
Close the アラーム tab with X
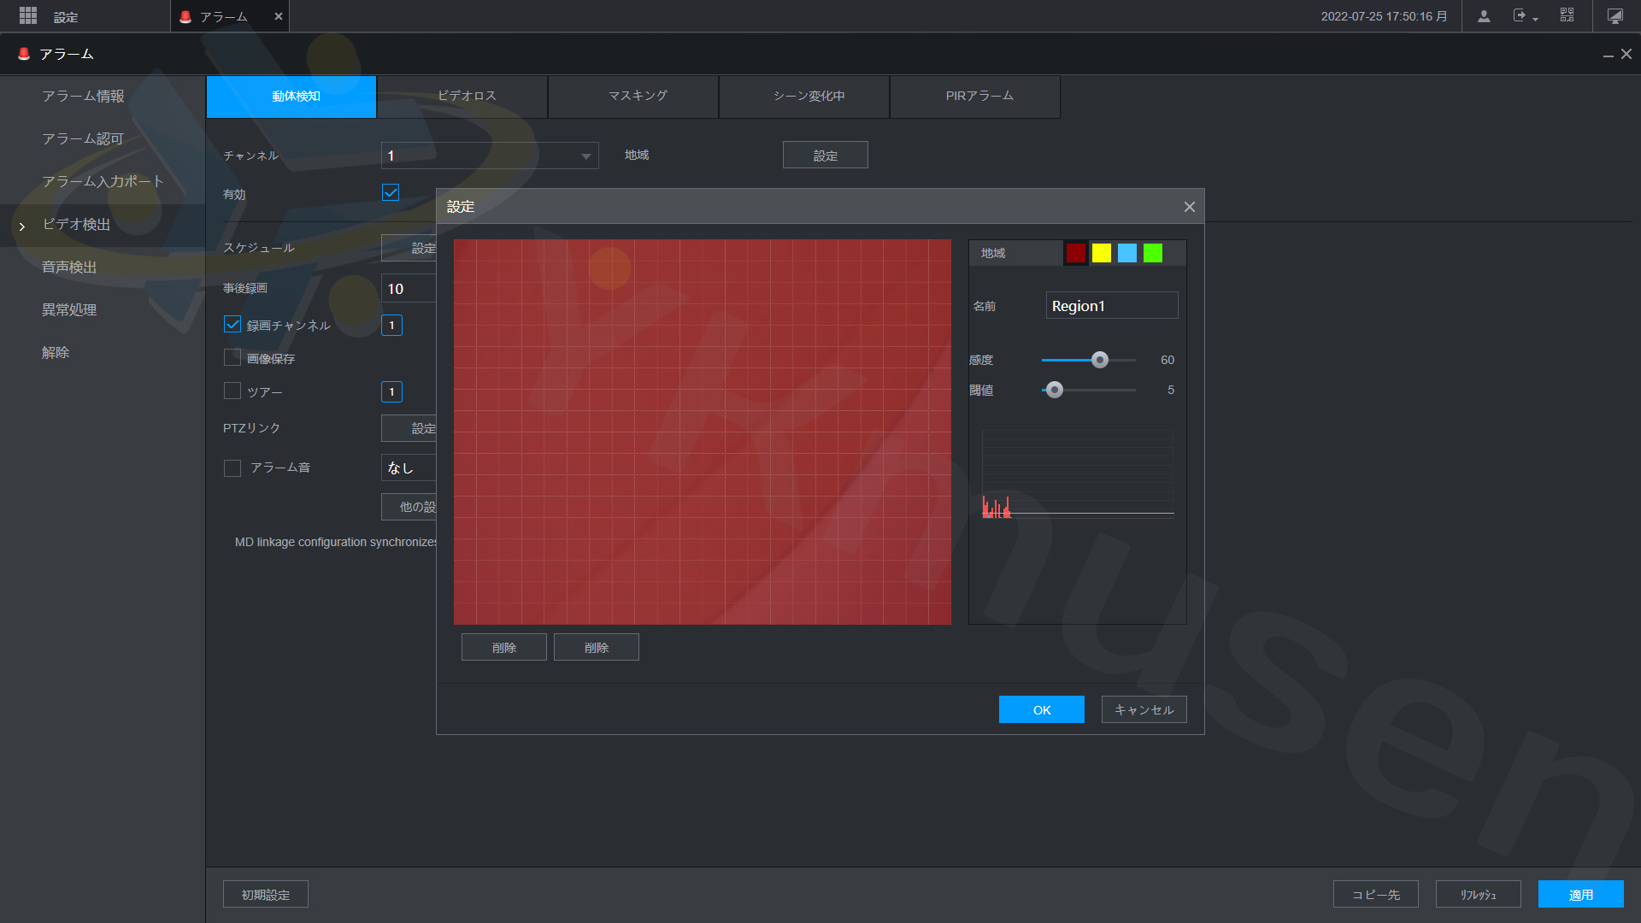pyautogui.click(x=278, y=16)
